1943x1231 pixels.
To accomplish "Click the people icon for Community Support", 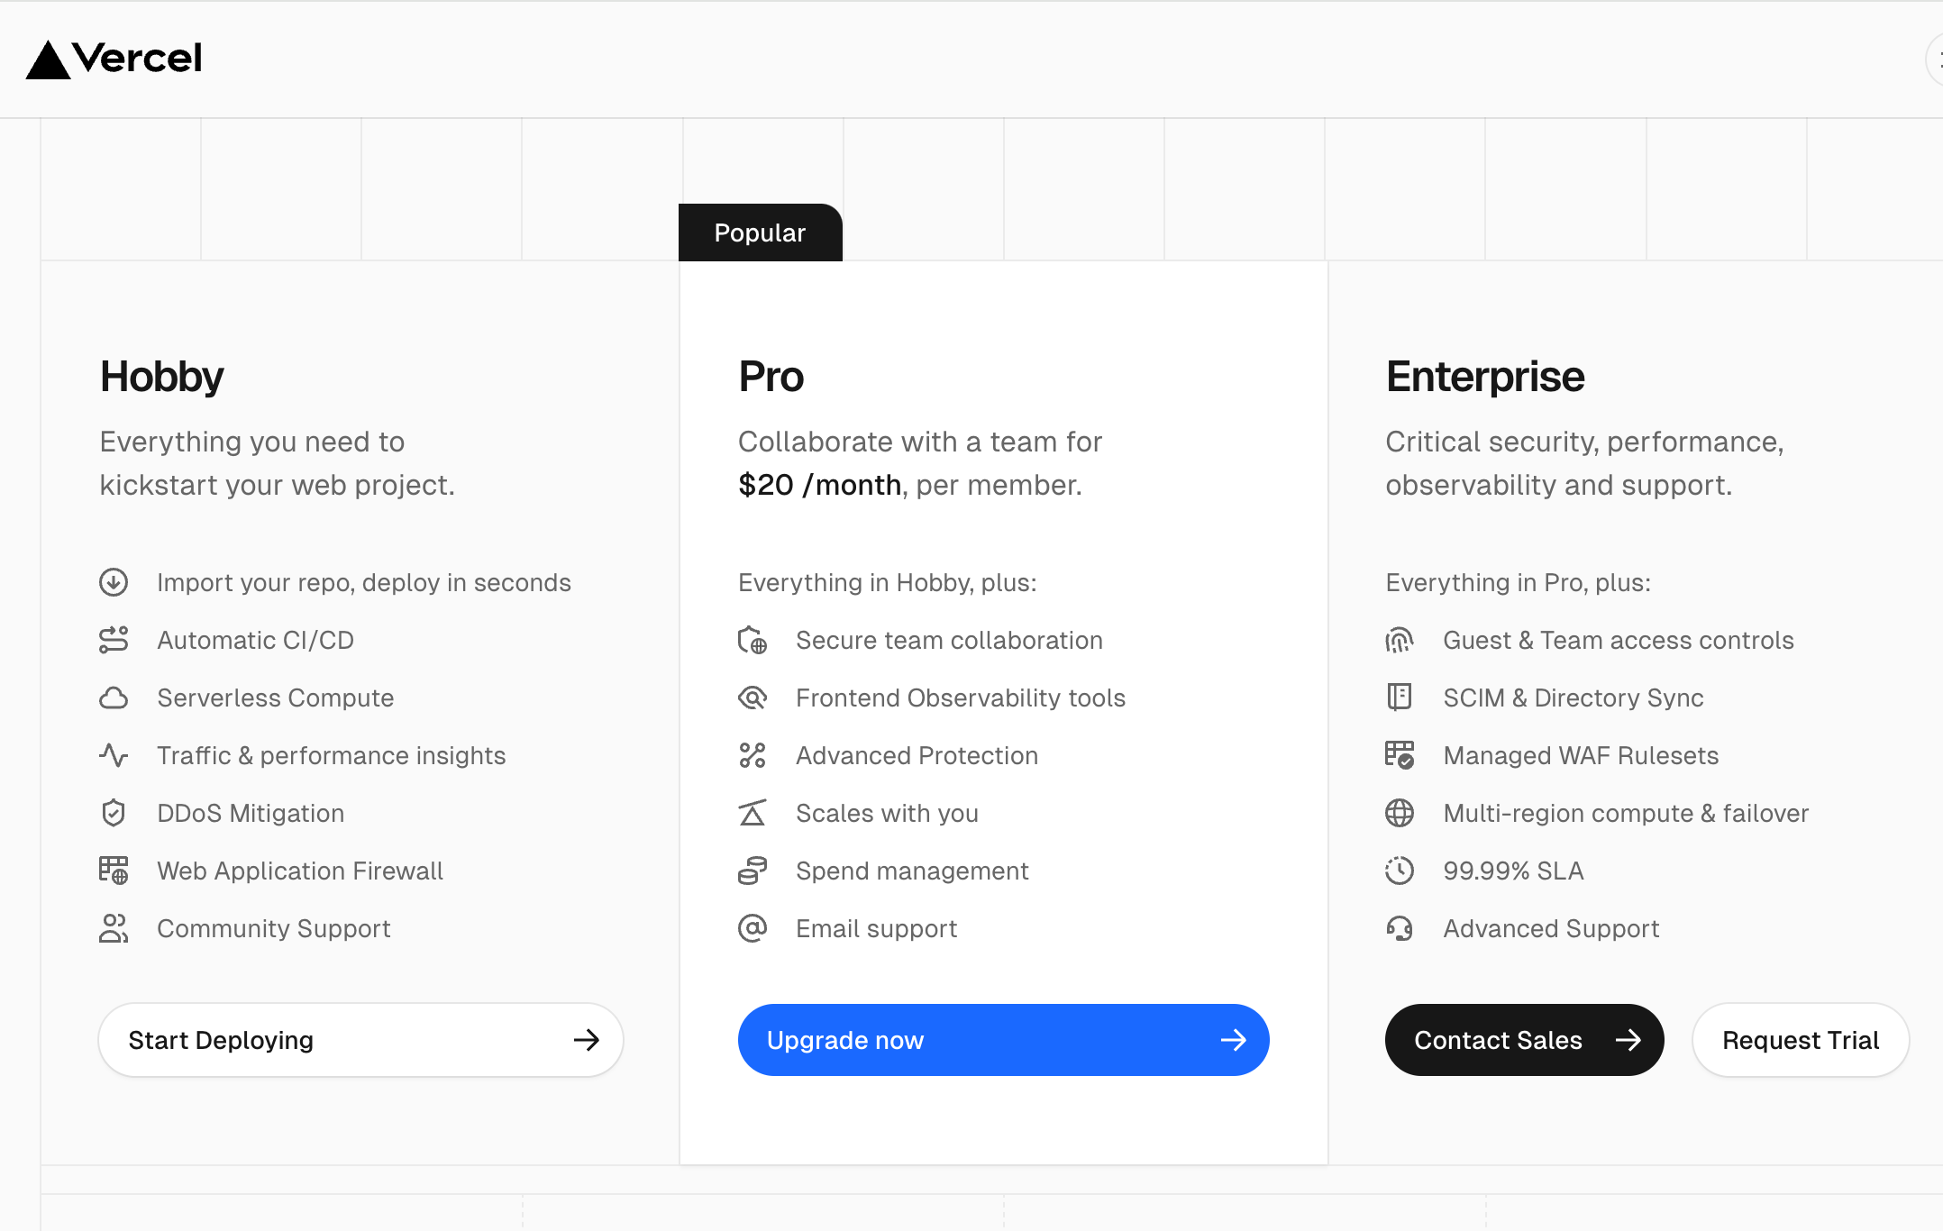I will (114, 928).
